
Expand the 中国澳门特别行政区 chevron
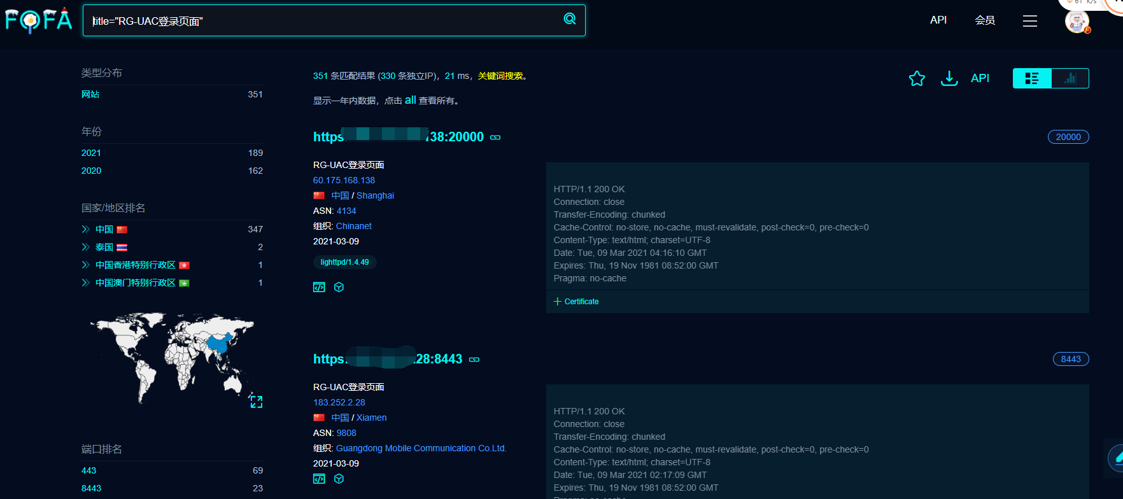click(x=85, y=283)
